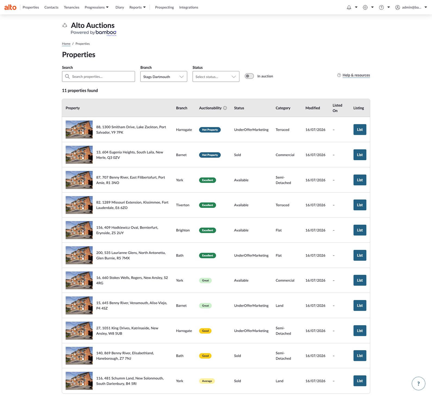Open the Integrations menu item
The height and width of the screenshot is (397, 432).
[x=189, y=7]
